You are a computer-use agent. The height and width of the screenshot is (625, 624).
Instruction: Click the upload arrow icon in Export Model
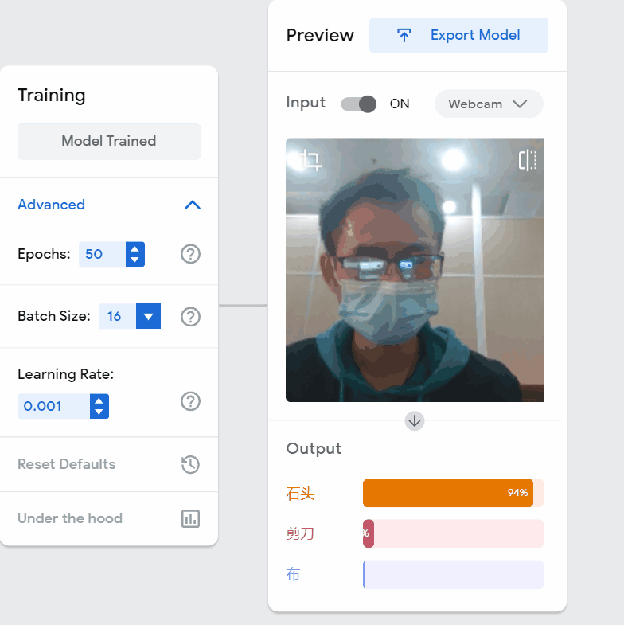(404, 35)
